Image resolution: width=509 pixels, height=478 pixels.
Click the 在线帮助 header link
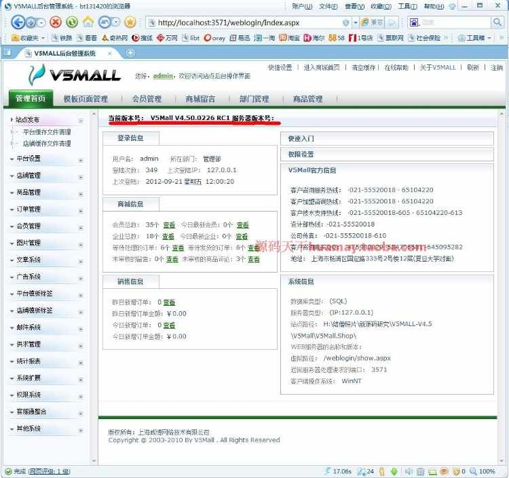[396, 67]
